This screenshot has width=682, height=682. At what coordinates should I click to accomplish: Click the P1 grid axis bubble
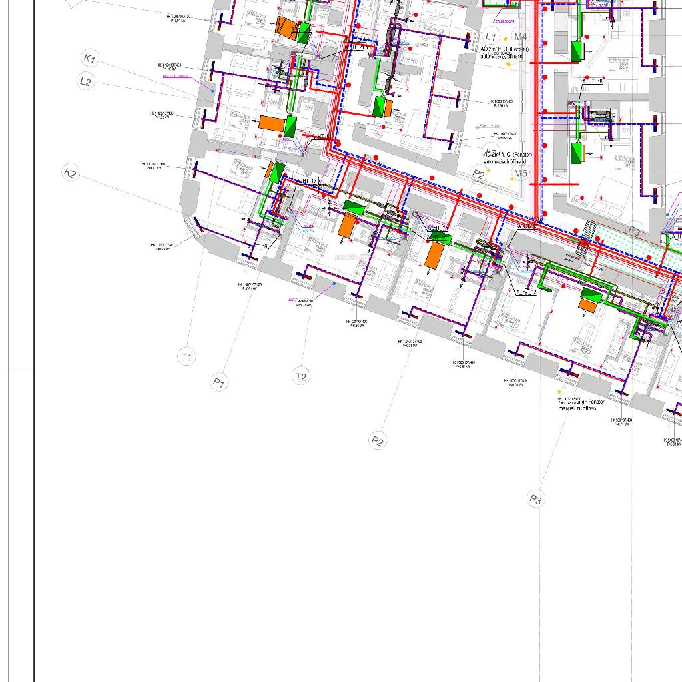point(219,382)
